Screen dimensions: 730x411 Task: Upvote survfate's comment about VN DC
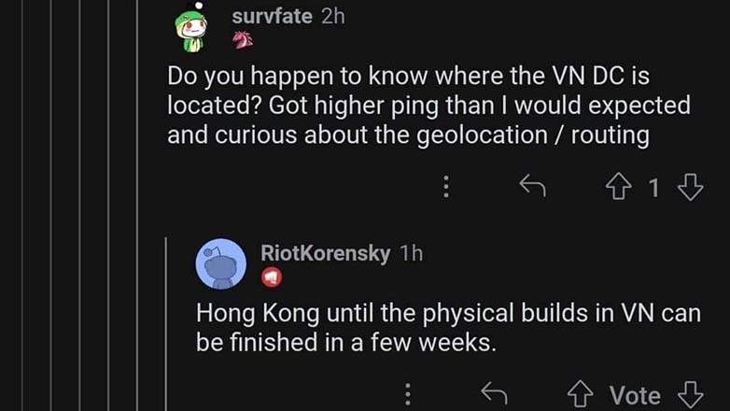(619, 187)
